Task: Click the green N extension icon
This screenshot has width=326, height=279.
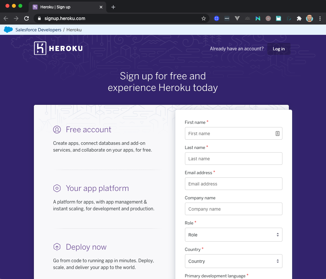Action: coord(258,18)
